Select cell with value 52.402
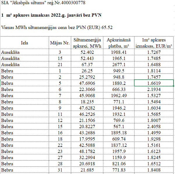This screenshot has width=175, height=174. (x=87, y=52)
